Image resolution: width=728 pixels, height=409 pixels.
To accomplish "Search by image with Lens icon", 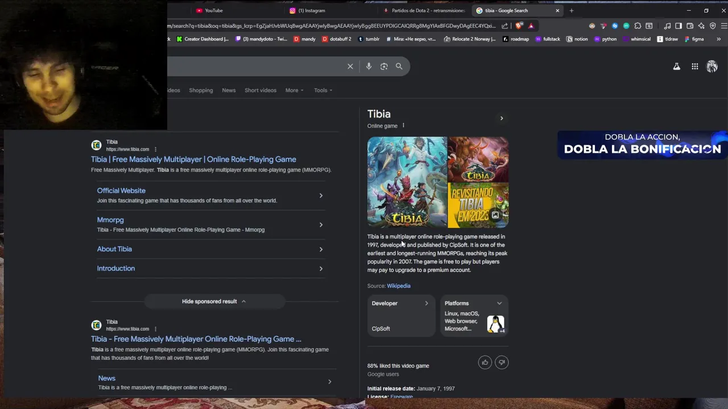I will click(x=384, y=66).
